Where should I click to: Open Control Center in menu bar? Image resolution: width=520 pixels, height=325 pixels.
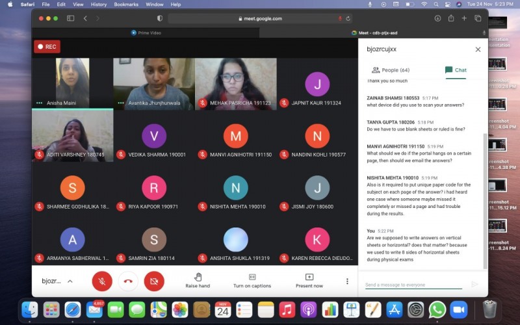448,5
